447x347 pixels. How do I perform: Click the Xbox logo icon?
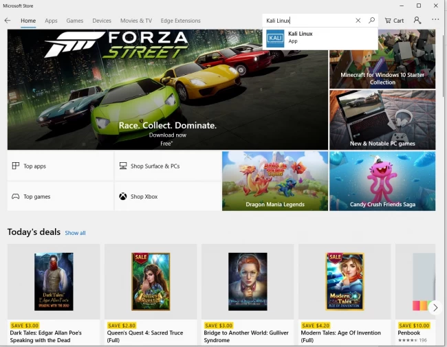123,197
